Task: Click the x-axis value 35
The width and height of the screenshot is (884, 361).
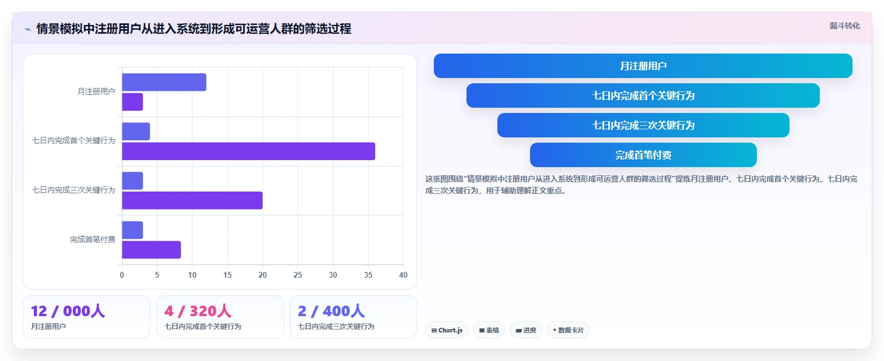Action: click(x=368, y=275)
